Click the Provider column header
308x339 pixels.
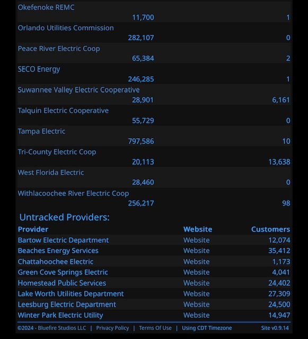[x=33, y=229]
